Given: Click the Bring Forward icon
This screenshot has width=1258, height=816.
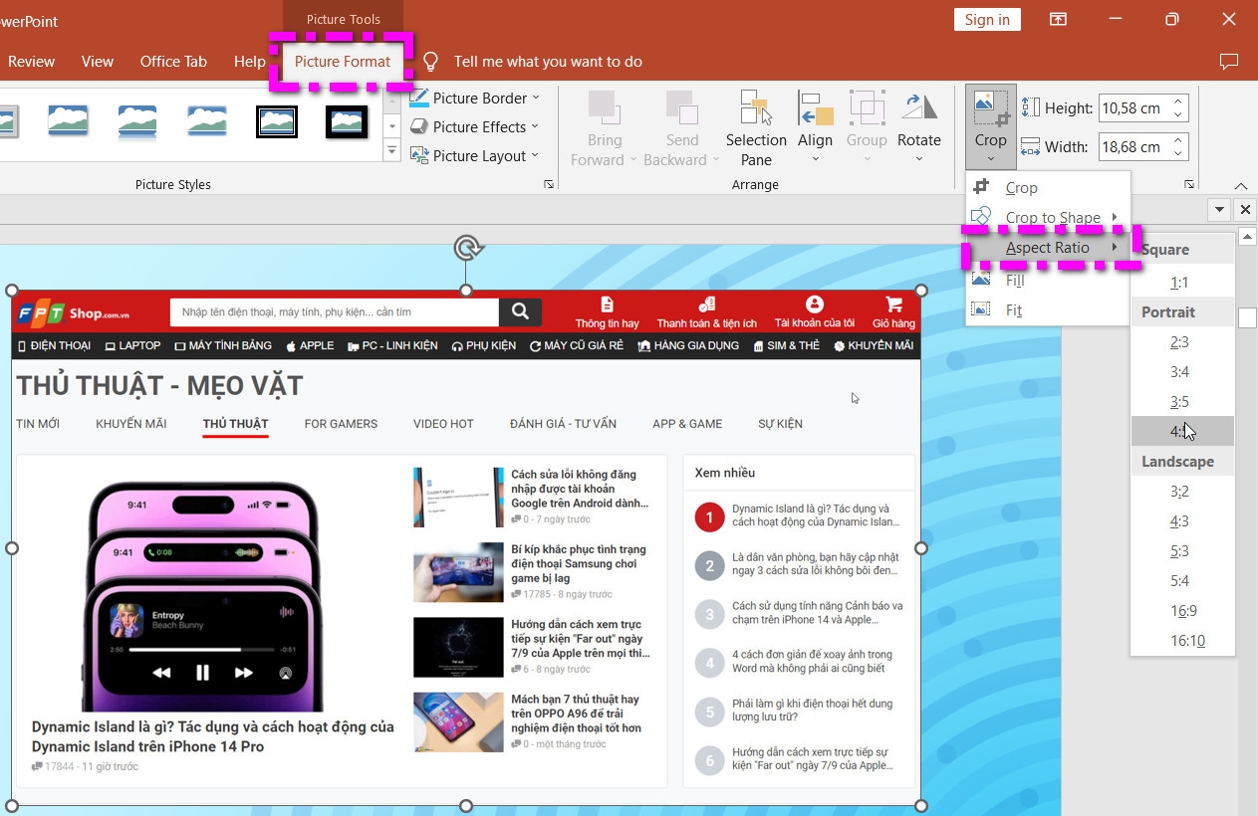Looking at the screenshot, I should 604,111.
